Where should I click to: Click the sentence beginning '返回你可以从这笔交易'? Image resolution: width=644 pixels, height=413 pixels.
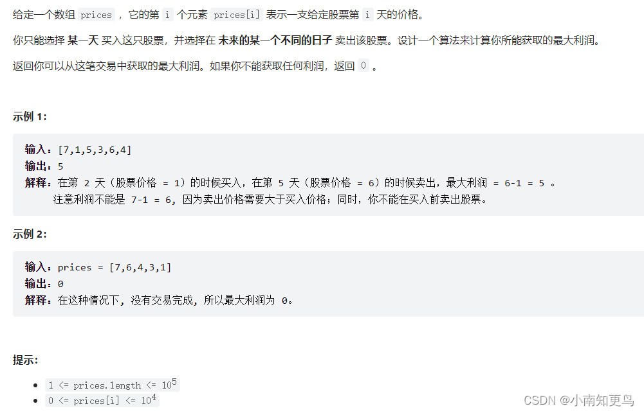pyautogui.click(x=195, y=66)
